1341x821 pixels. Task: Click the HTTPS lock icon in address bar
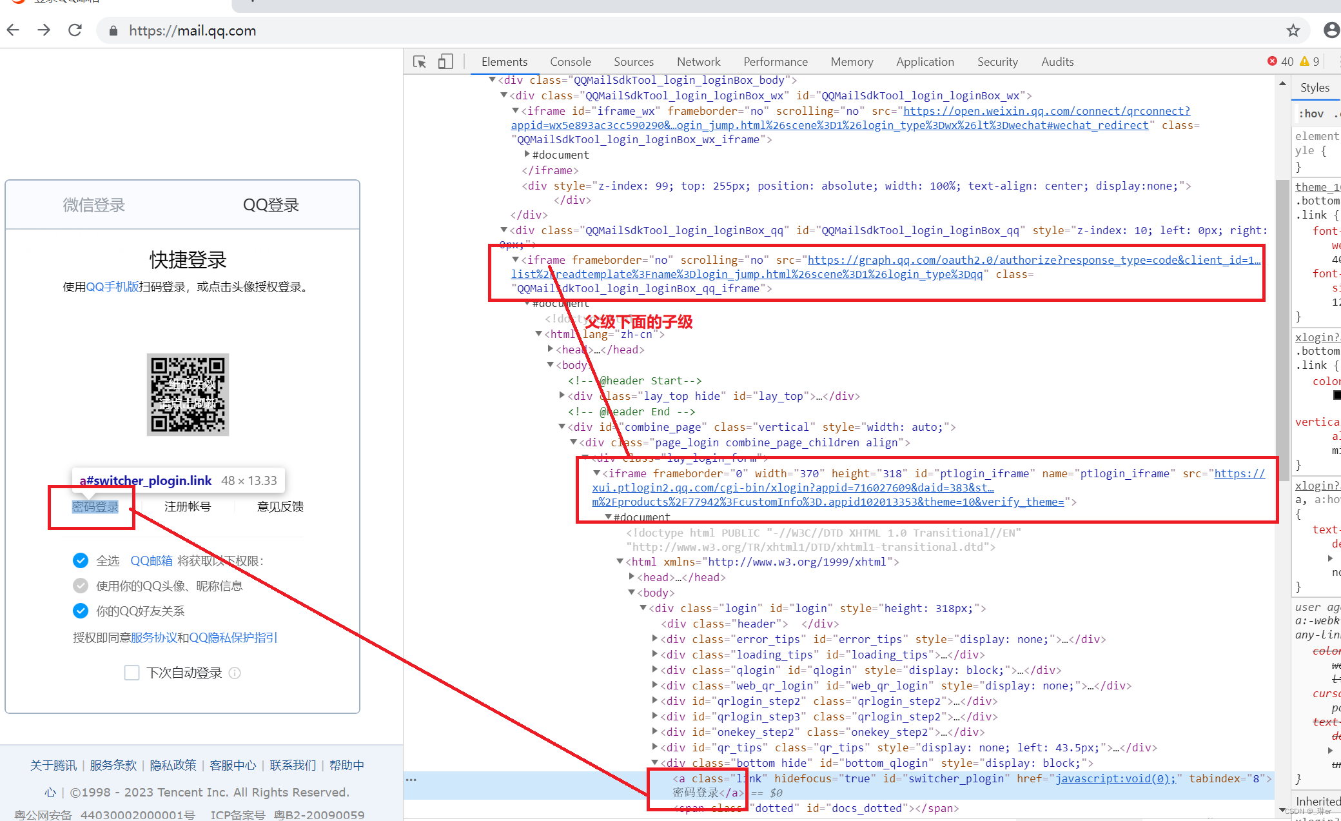coord(113,30)
